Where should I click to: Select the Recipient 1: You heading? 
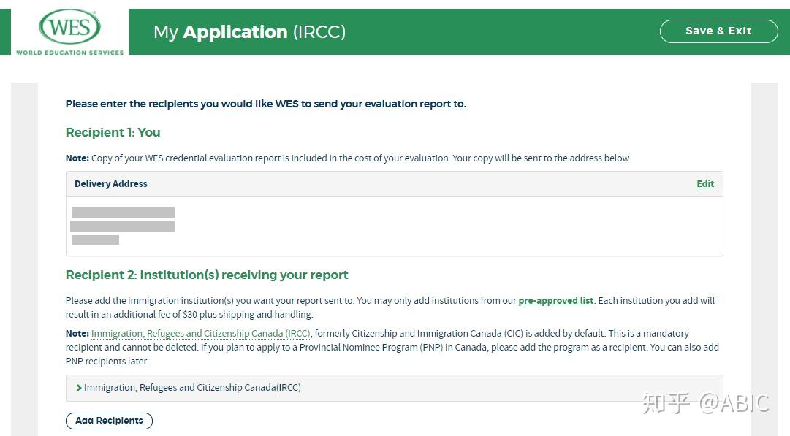pos(113,132)
